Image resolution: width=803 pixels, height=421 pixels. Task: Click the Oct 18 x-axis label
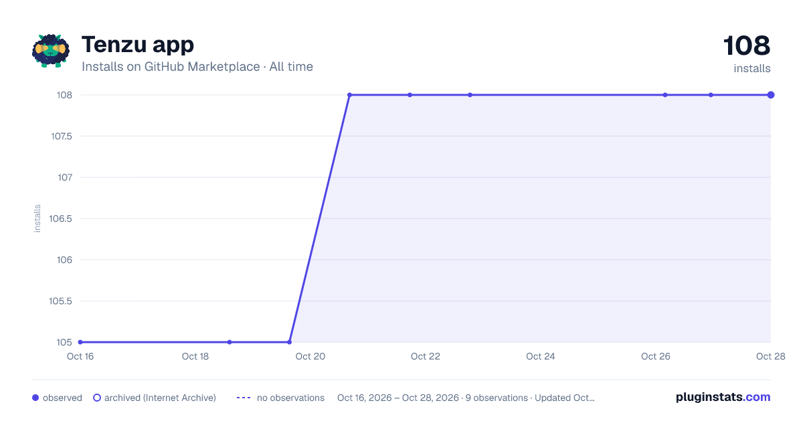(195, 356)
